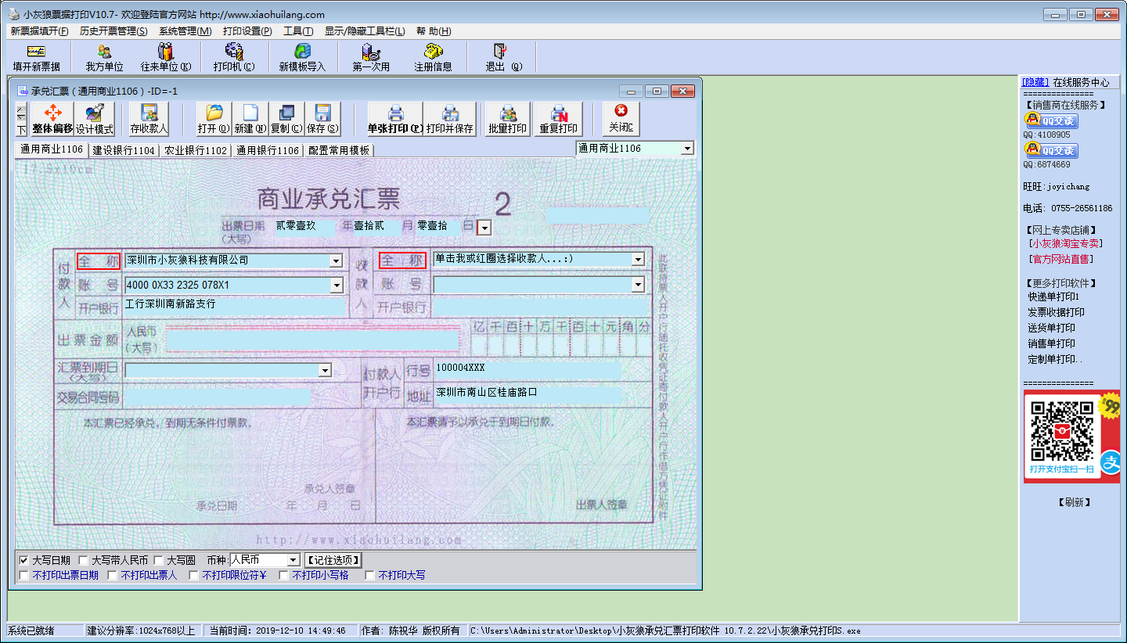Screen dimensions: 1127x643
Task: Toggle the 大写日期 checkbox
Action: pos(23,560)
